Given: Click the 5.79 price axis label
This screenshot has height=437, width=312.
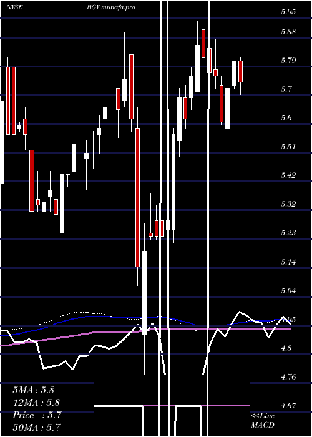Looking at the screenshot, I should pos(288,61).
